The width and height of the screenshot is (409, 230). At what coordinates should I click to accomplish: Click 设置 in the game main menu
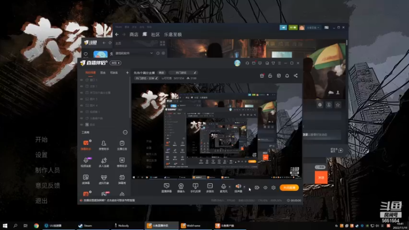coord(41,155)
